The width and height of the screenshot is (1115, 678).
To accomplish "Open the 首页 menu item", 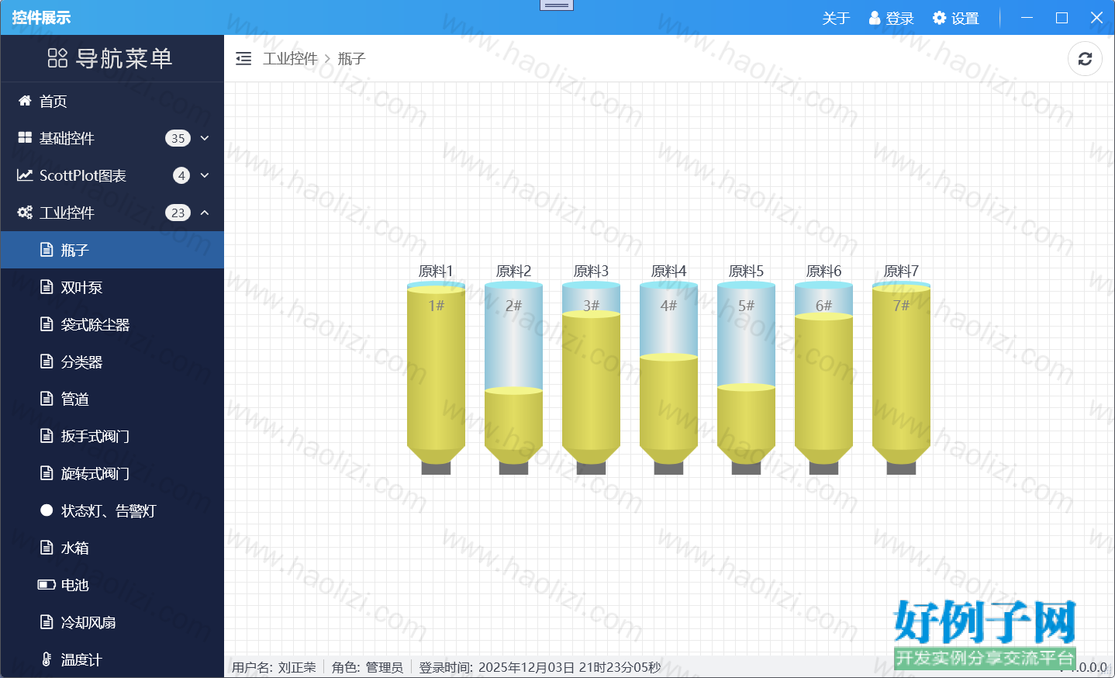I will click(x=112, y=101).
